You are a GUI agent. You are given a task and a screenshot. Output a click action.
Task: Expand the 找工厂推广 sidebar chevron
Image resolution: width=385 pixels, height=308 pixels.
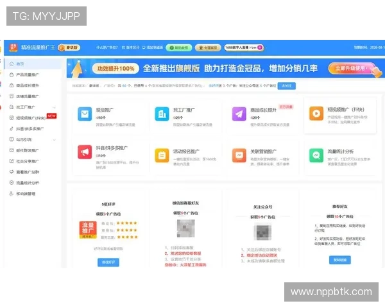click(55, 107)
